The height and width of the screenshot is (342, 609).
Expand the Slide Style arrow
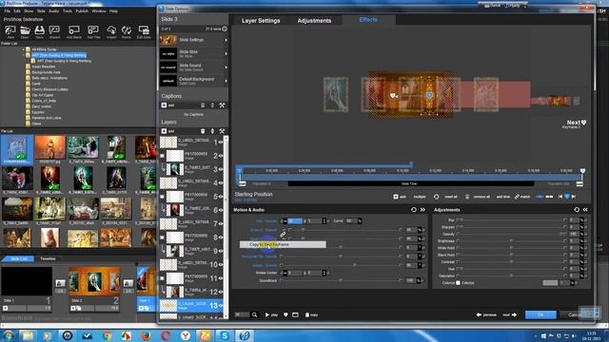tap(226, 53)
